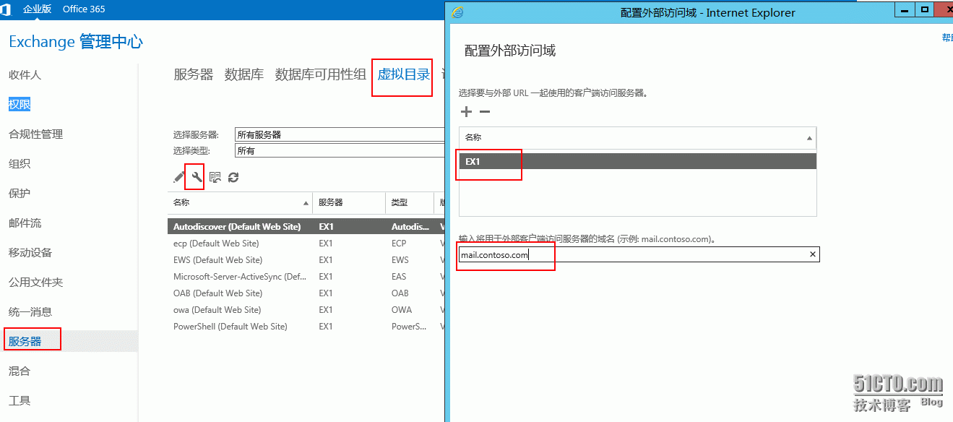Click the Internet Explorer icon in dialog title
This screenshot has width=953, height=422.
coord(457,12)
